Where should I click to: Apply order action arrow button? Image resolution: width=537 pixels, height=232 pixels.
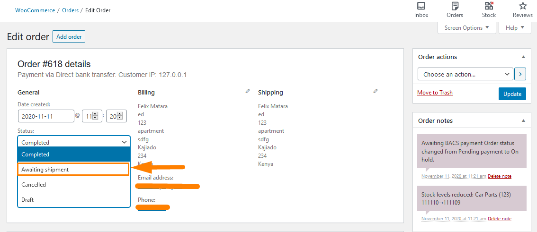(x=520, y=74)
